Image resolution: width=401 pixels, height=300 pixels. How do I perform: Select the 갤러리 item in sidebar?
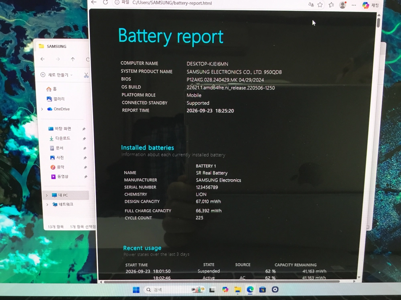pos(55,99)
